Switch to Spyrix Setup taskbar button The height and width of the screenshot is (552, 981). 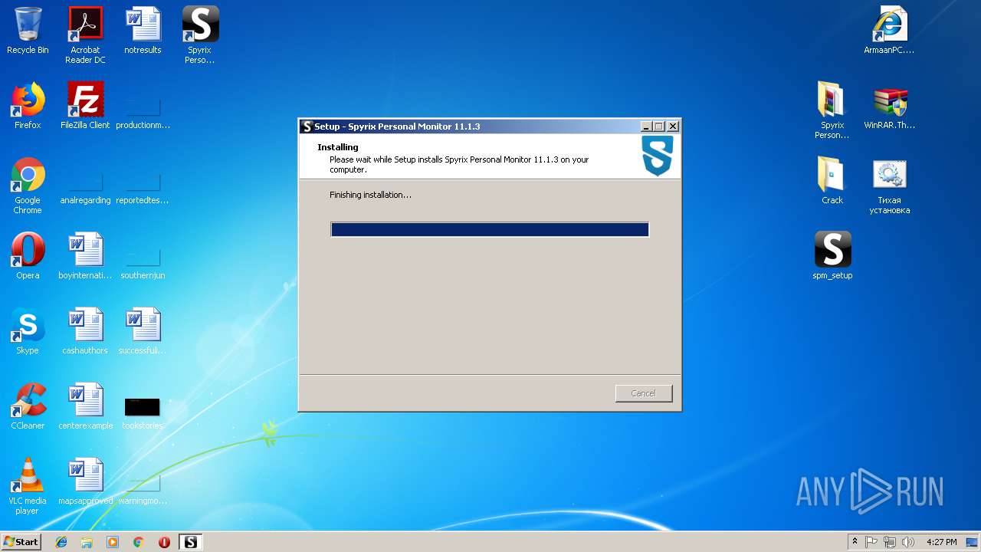(190, 542)
